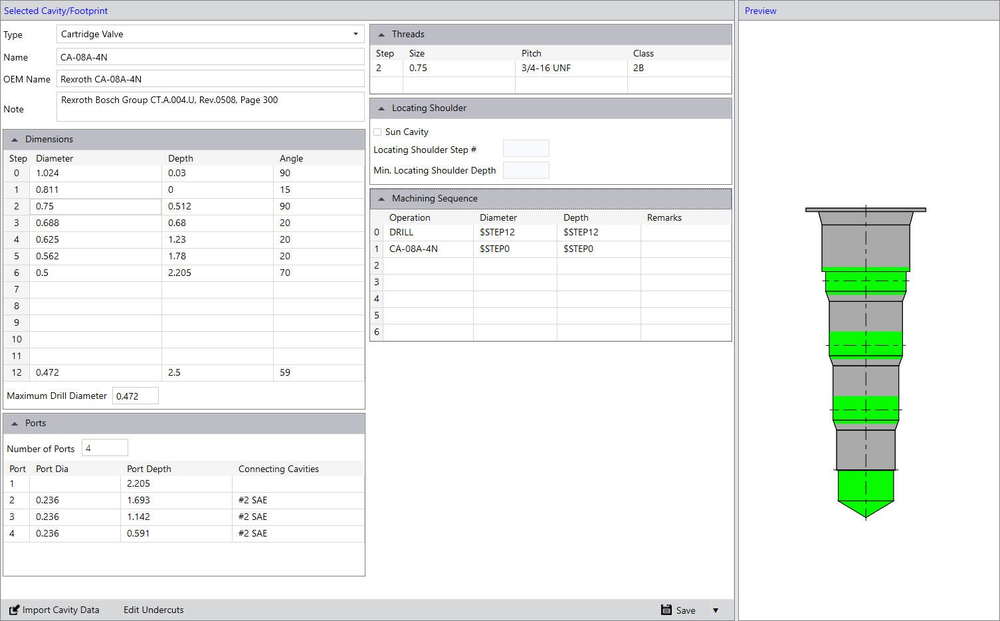Collapse the Ports section
Screen dimensions: 1000x621
pyautogui.click(x=15, y=424)
